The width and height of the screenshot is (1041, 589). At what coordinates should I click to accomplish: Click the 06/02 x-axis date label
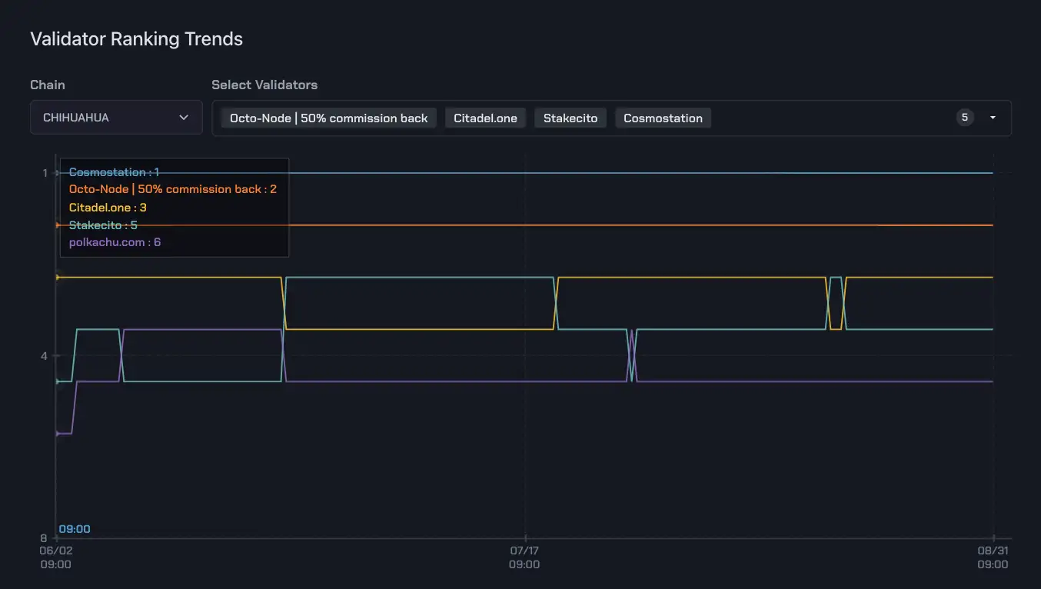pos(55,551)
